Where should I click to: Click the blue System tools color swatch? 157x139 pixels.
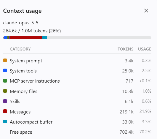(5, 70)
